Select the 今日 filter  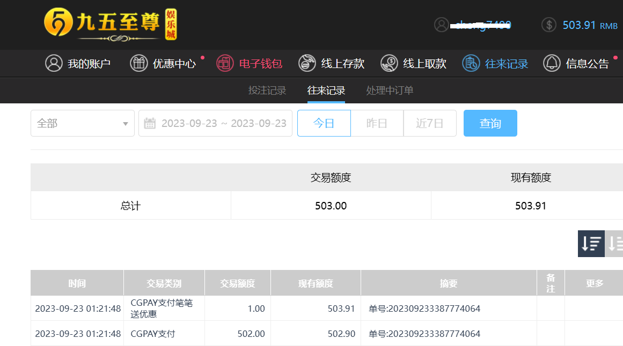coord(324,123)
